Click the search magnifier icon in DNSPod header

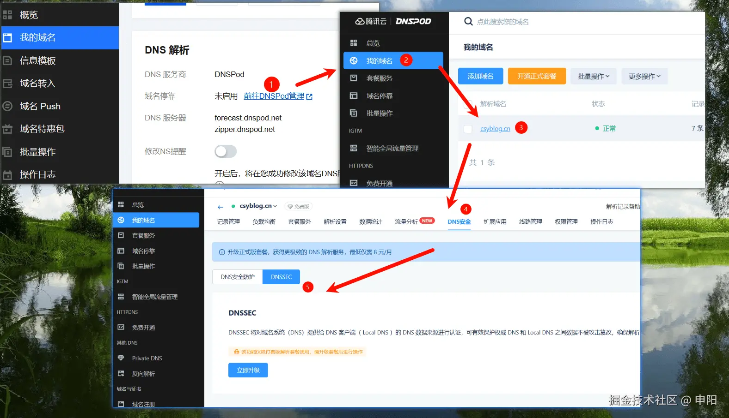click(468, 21)
